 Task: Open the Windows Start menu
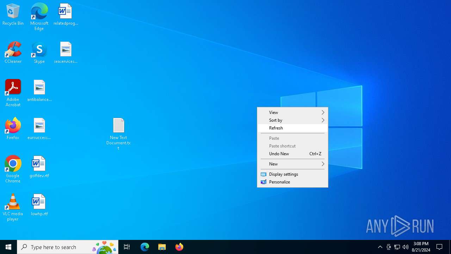(8, 247)
